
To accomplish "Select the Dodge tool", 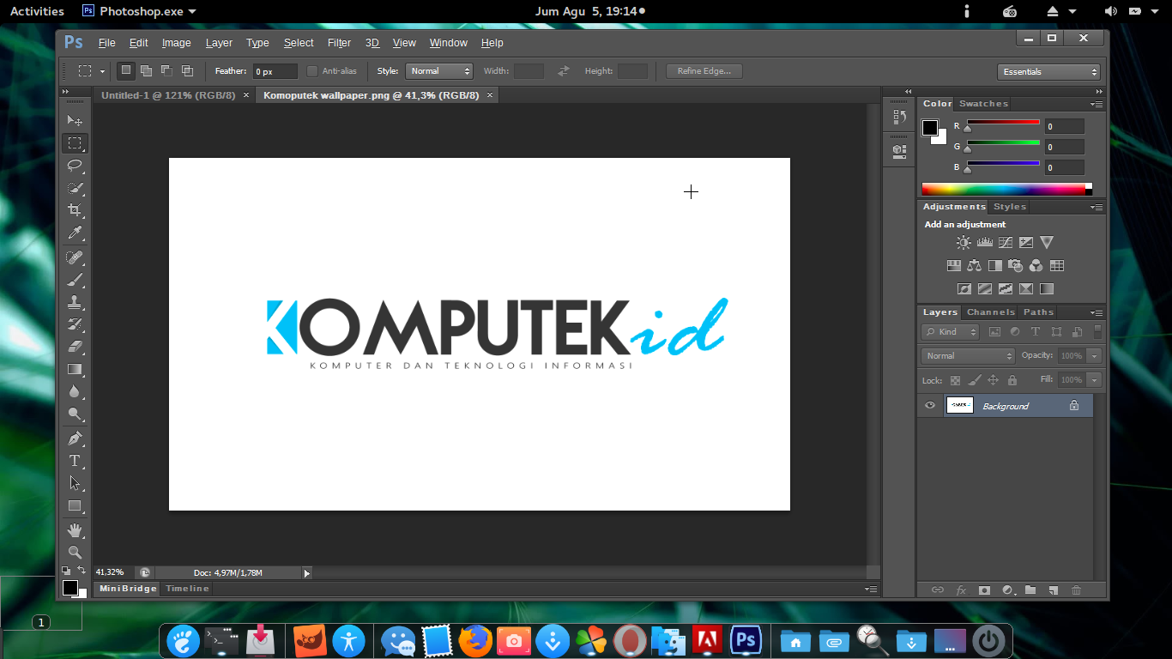I will point(75,414).
